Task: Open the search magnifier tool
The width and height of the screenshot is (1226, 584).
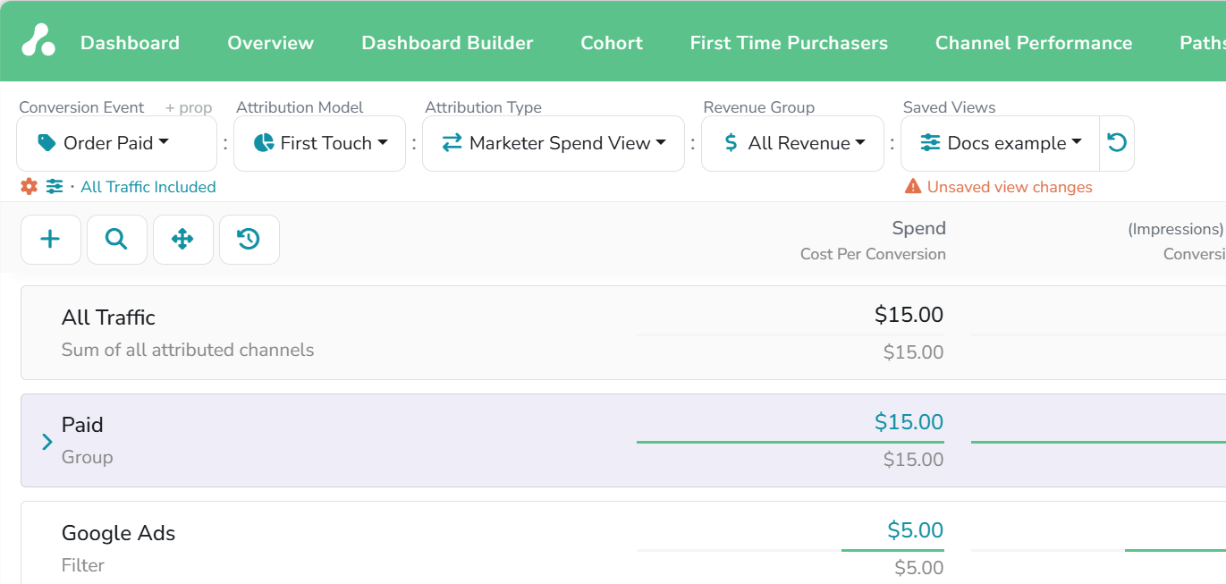Action: [117, 240]
